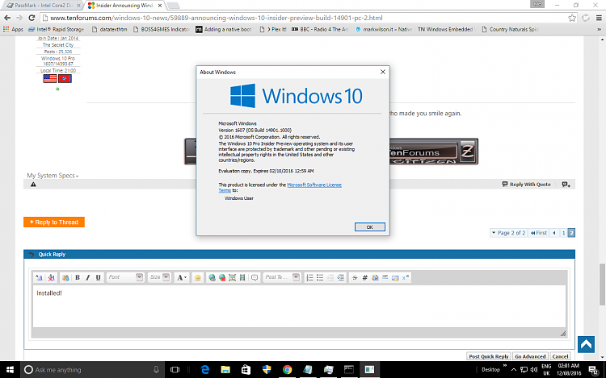Image resolution: width=606 pixels, height=378 pixels.
Task: Go back with Chrome's back arrow
Action: (7, 18)
